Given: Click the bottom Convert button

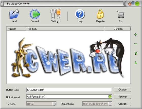Looking at the screenshot, I should (122, 104).
